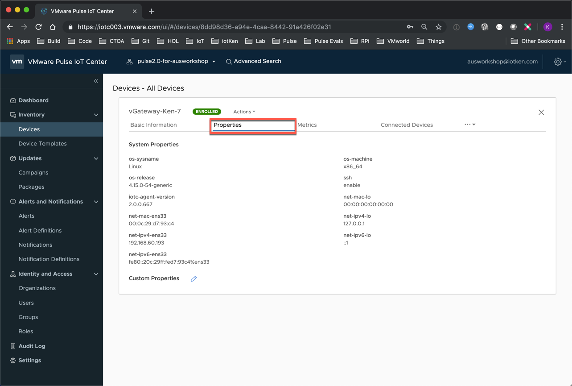
Task: Bookmark page with the star icon
Action: coord(438,27)
